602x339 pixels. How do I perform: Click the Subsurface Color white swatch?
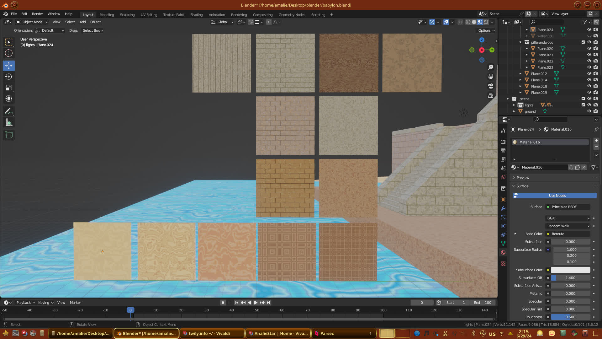[570, 270]
